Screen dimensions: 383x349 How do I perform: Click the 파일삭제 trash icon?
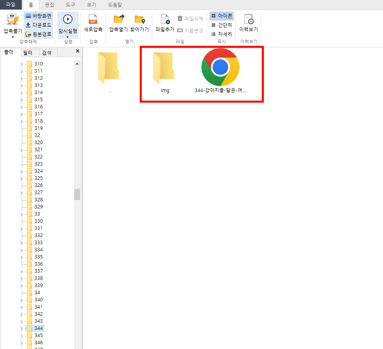(180, 18)
